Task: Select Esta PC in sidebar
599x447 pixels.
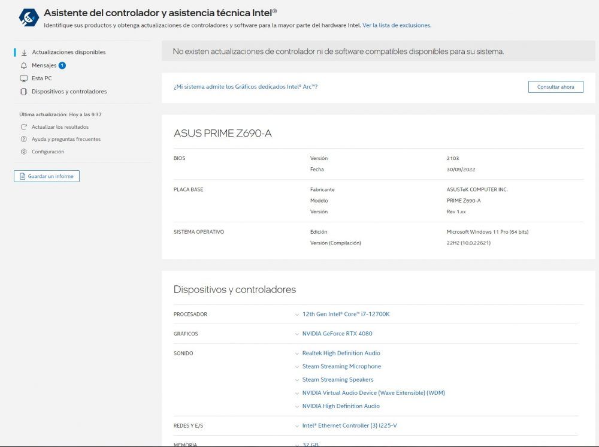Action: coord(42,78)
